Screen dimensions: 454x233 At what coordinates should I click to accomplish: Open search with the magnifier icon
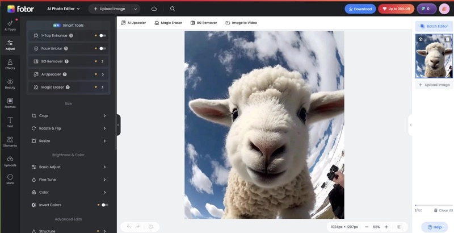click(173, 9)
